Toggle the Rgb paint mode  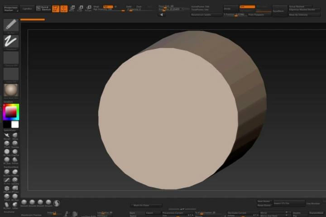[108, 7]
